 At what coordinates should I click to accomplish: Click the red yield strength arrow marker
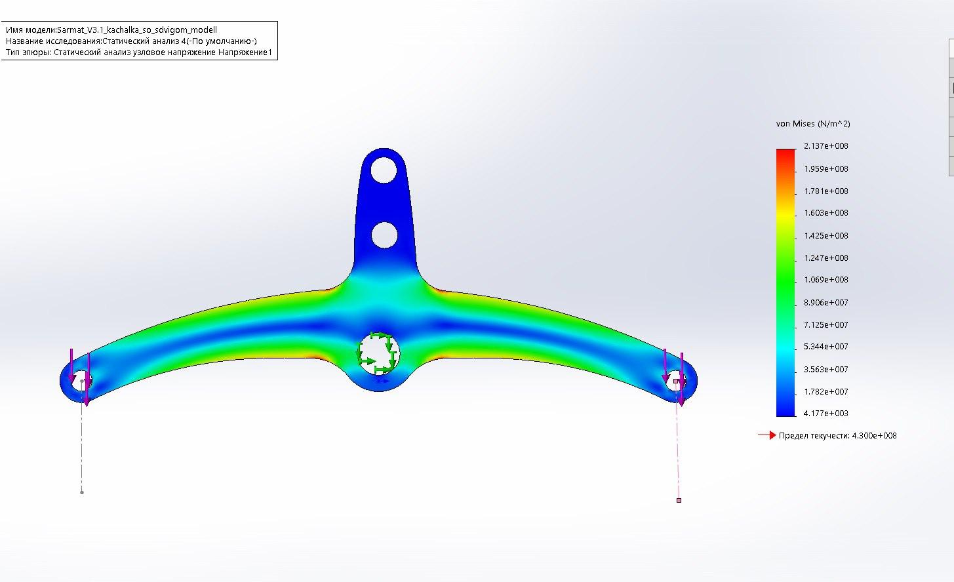(766, 435)
